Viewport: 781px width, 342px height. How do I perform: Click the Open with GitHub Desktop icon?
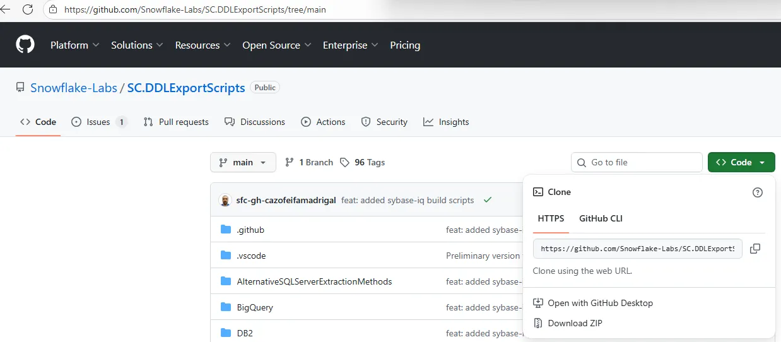click(x=538, y=304)
